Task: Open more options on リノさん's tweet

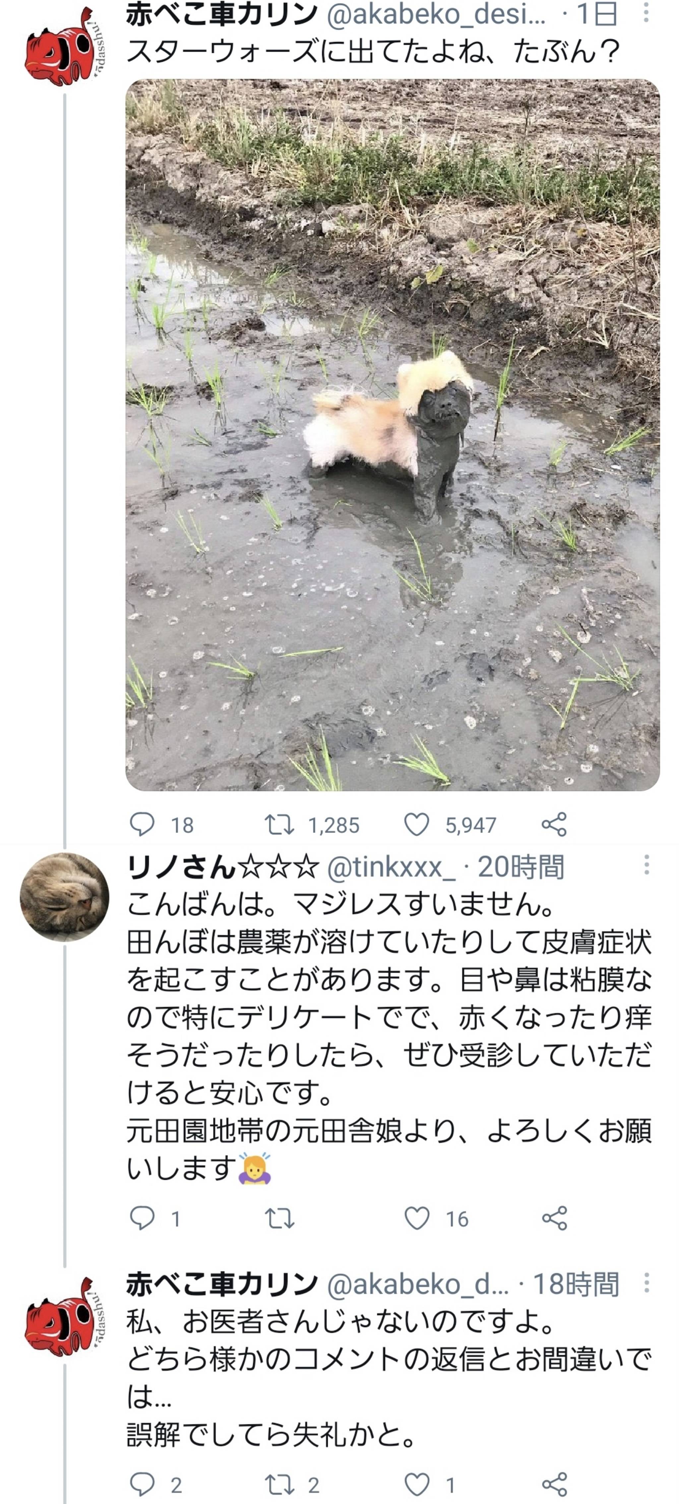Action: click(646, 865)
